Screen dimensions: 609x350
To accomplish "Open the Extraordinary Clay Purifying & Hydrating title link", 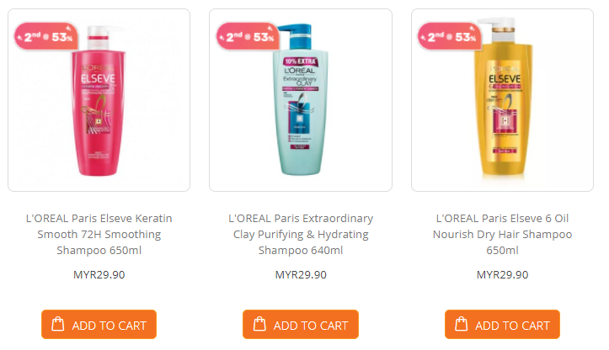I will [x=300, y=234].
